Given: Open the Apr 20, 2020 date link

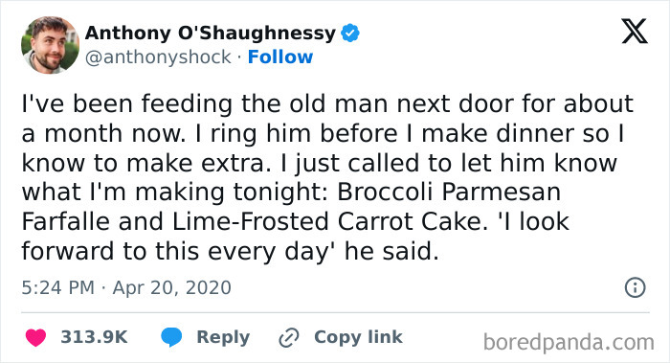Looking at the screenshot, I should coord(171,287).
